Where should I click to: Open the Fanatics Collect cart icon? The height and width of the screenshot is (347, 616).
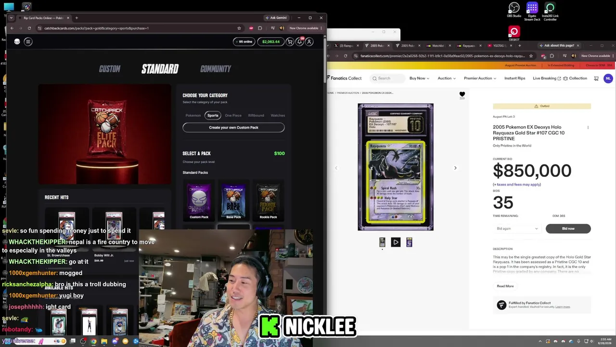(596, 79)
